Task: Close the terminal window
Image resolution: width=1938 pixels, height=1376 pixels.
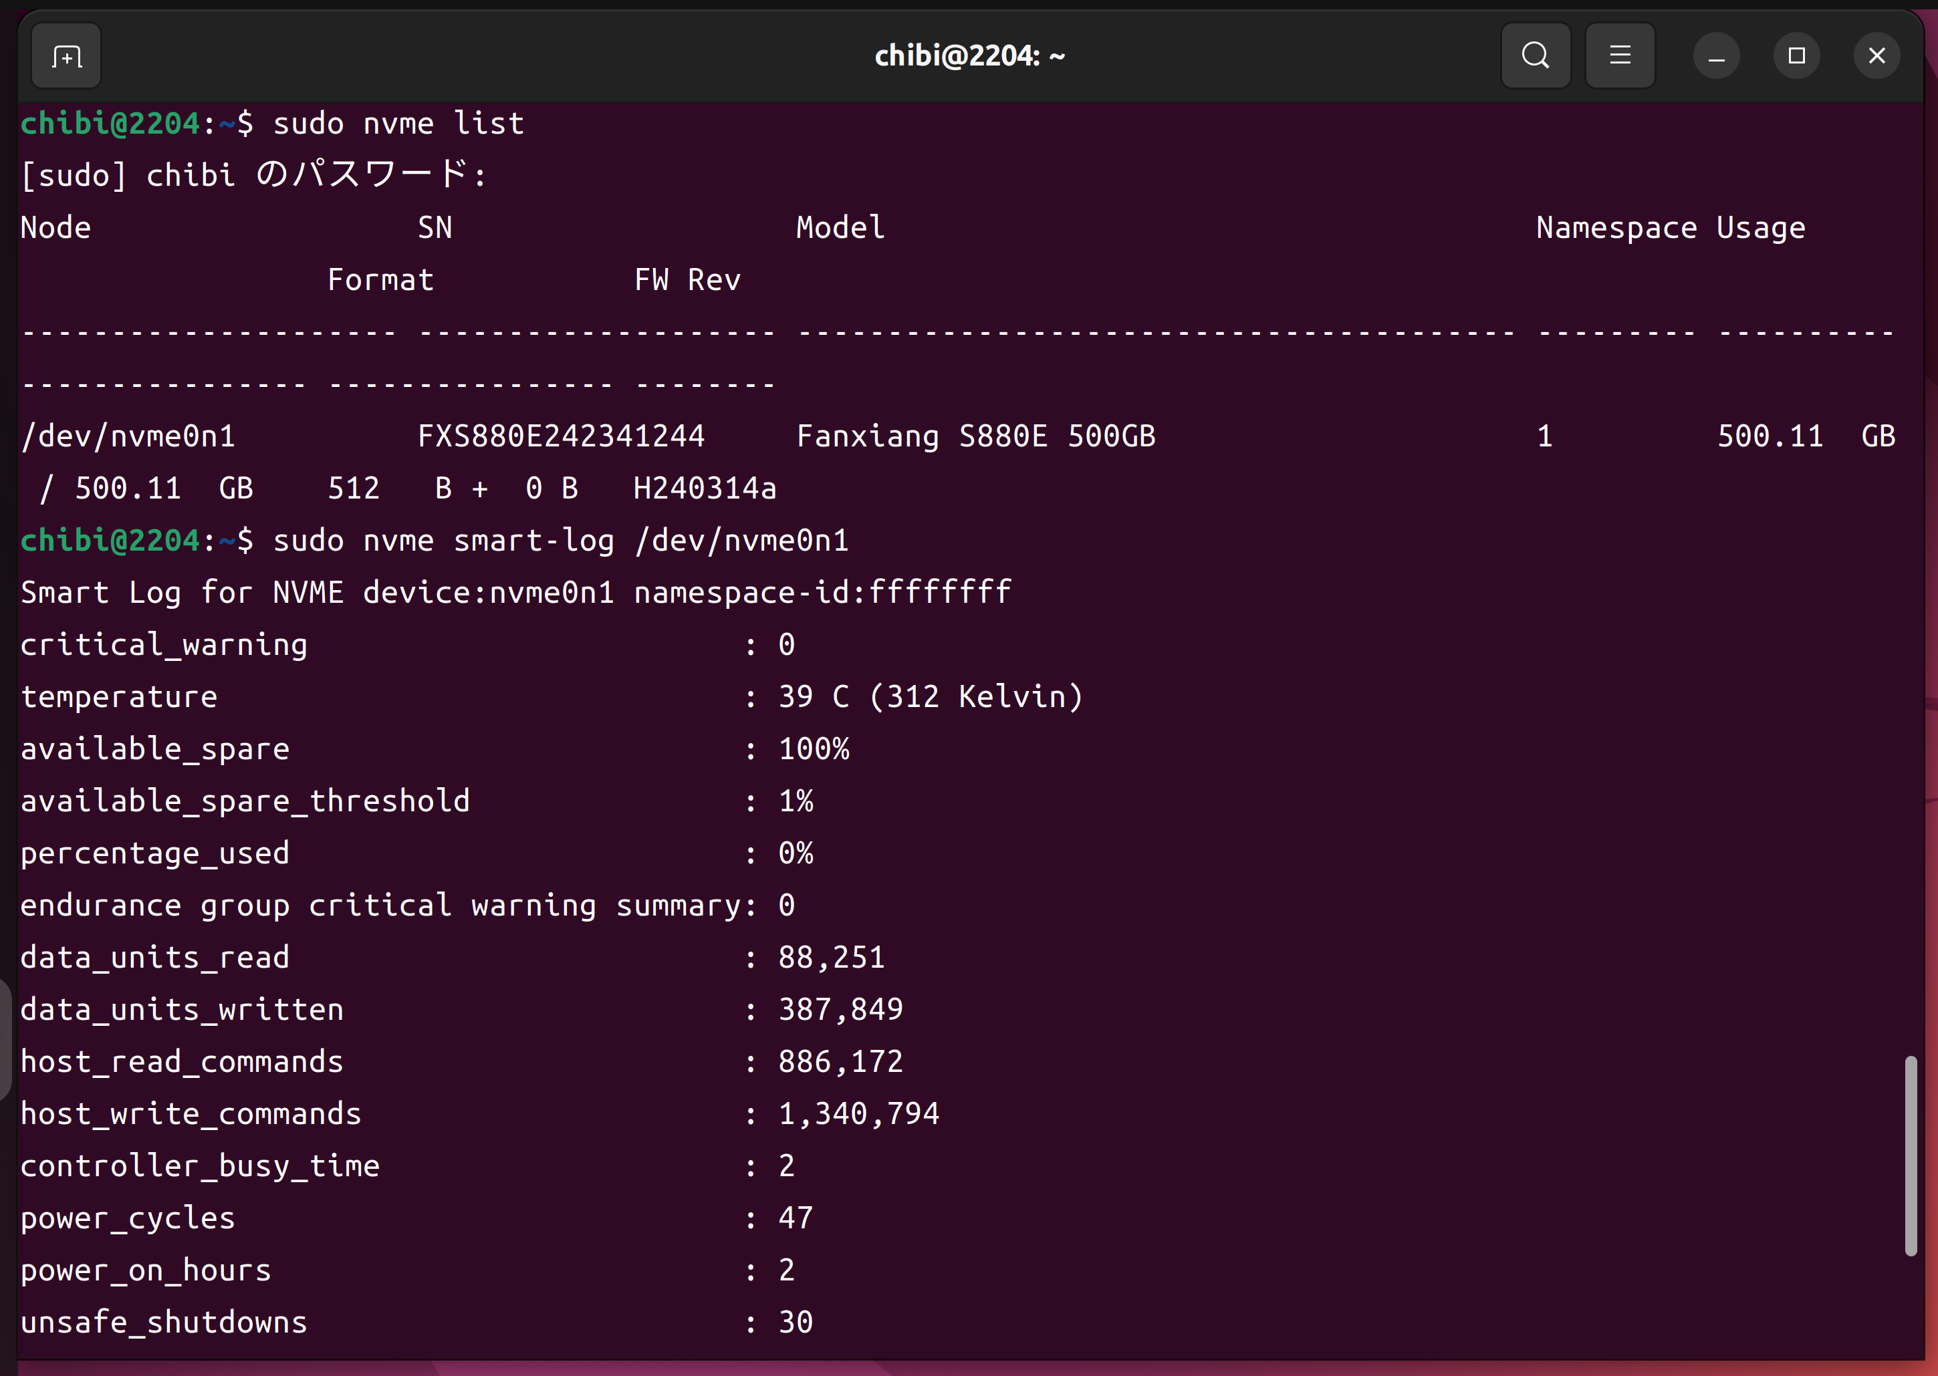Action: tap(1876, 57)
